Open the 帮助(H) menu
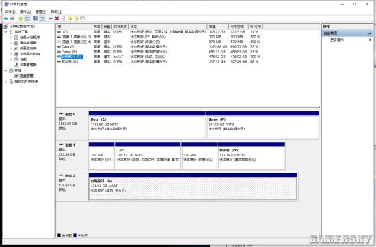 pyautogui.click(x=56, y=12)
